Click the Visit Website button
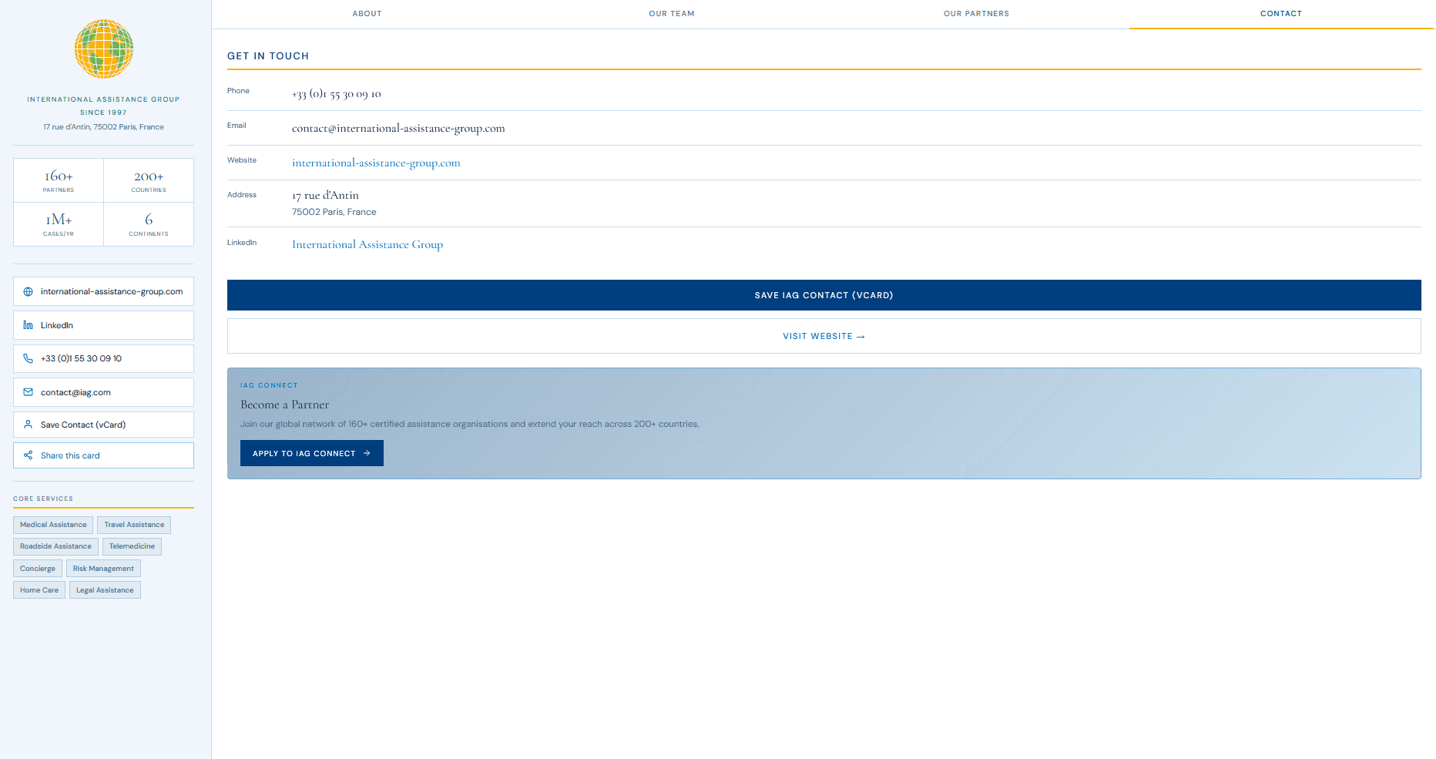 click(824, 336)
